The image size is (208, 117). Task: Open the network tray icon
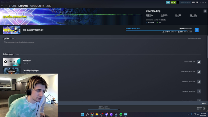(195, 114)
